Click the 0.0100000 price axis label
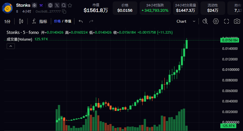 point(230,70)
